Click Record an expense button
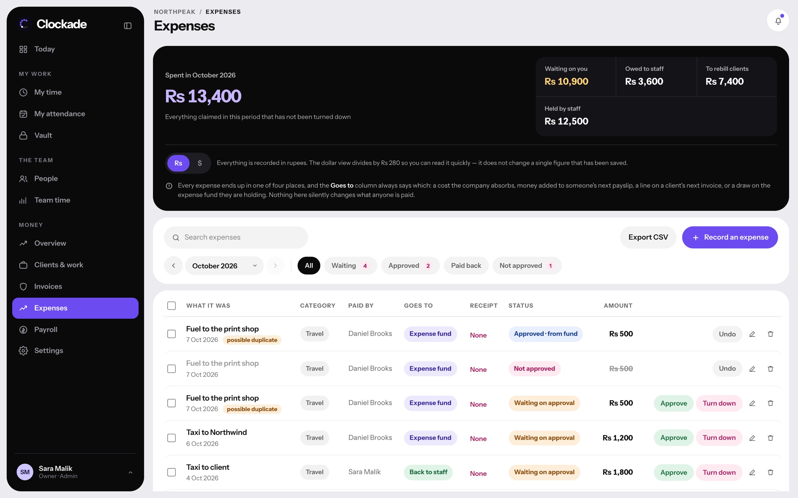Viewport: 798px width, 498px height. 730,237
